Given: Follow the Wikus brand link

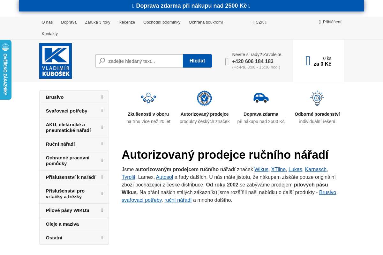Looking at the screenshot, I should 261,170.
